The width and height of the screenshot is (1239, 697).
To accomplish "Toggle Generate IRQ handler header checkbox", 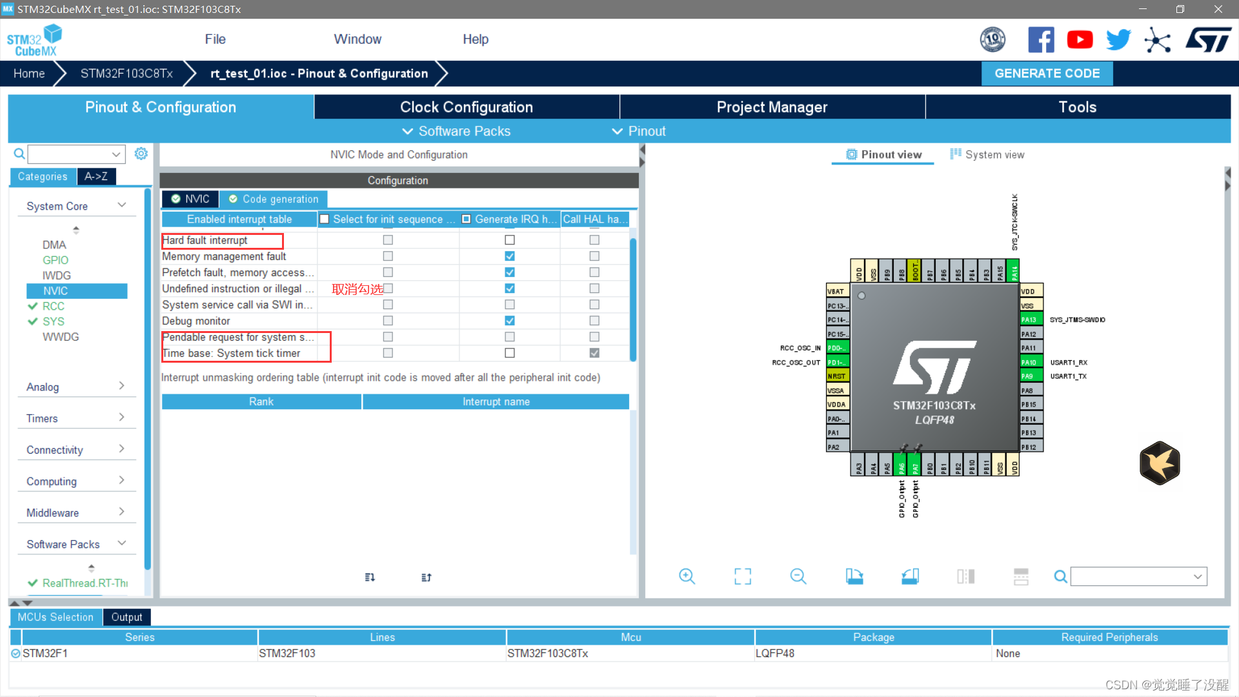I will [466, 219].
